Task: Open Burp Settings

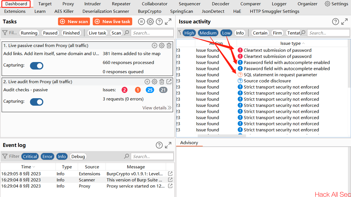Action: coord(336,4)
